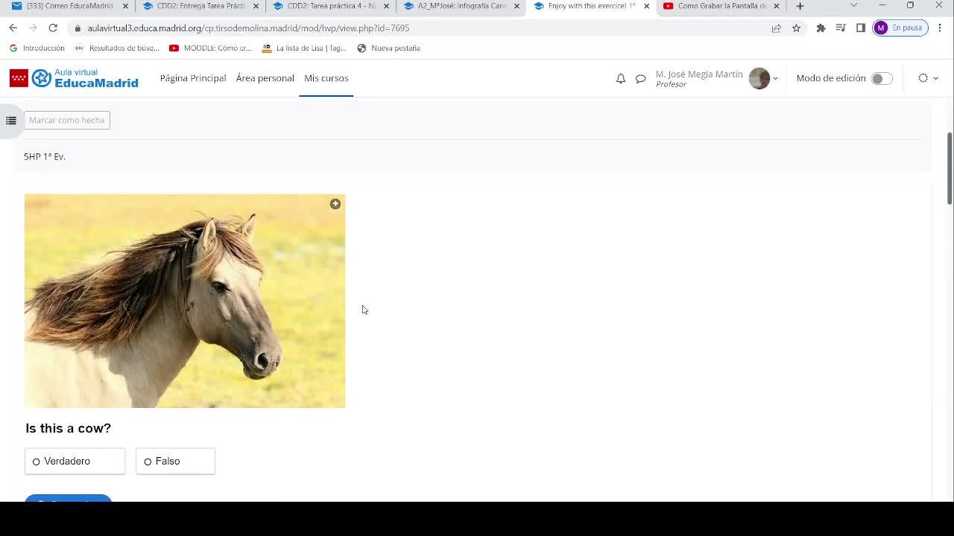Select the Verdadero answer option

click(x=75, y=462)
